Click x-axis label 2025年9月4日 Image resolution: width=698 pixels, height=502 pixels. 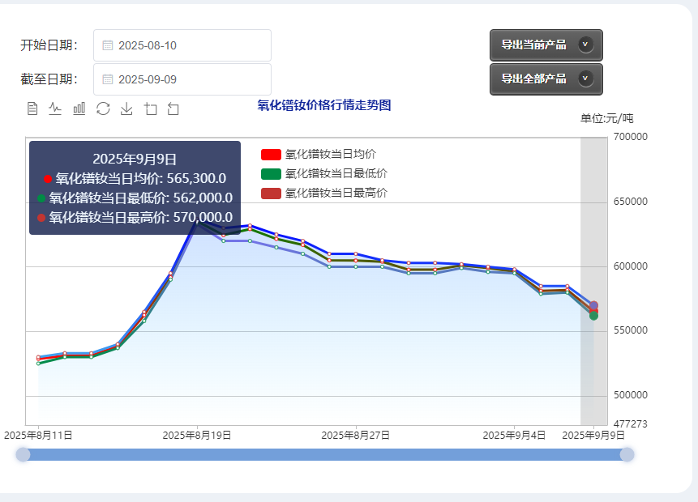point(514,436)
